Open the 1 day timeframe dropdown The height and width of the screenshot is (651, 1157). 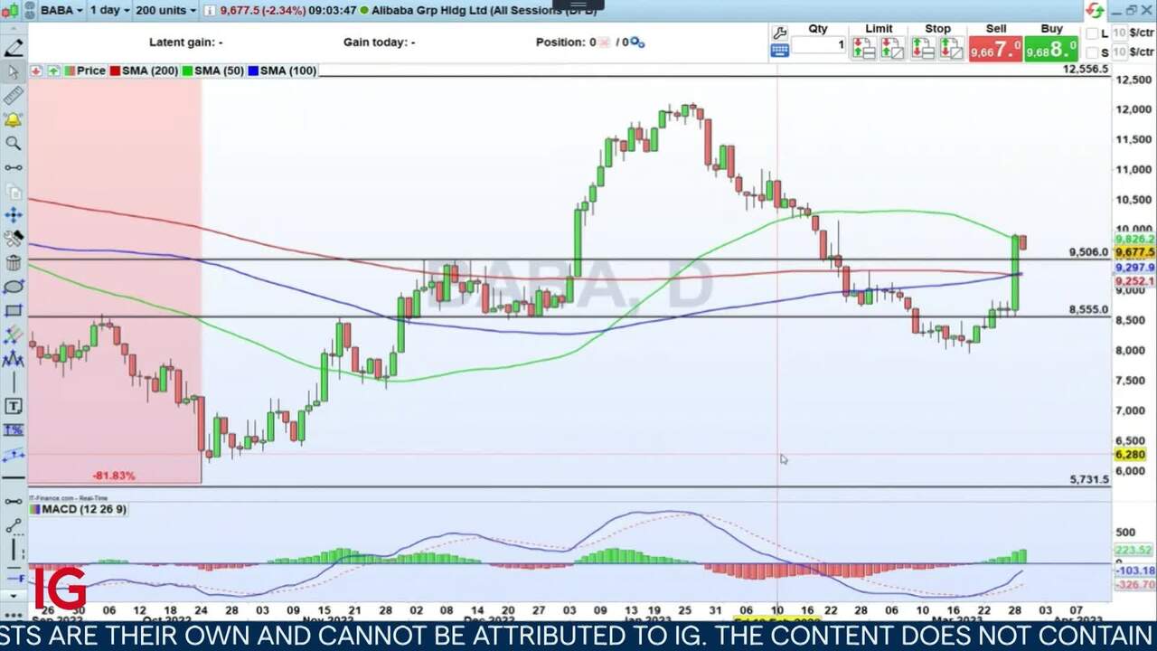109,10
